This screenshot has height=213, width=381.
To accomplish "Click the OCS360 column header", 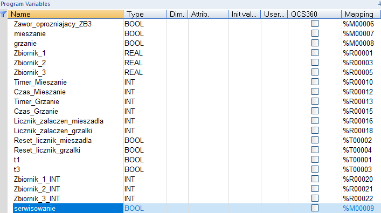I will [x=315, y=14].
